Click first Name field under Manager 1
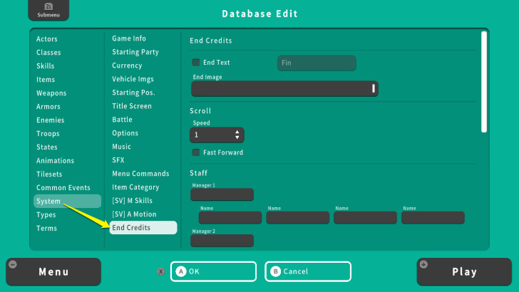 [x=230, y=218]
